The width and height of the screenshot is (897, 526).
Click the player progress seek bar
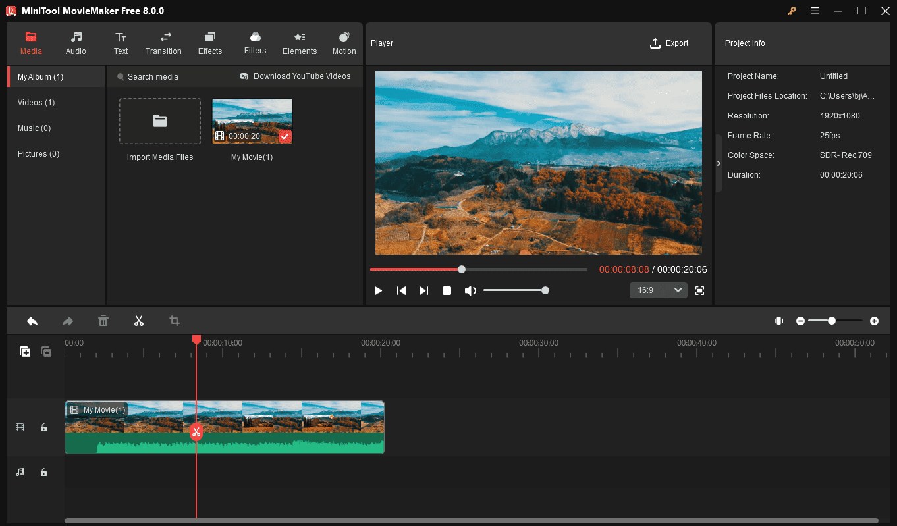point(479,269)
